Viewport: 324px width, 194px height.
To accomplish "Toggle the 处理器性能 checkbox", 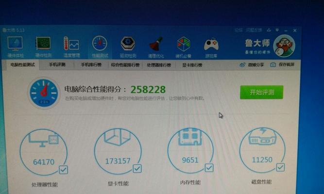I will (63, 170).
